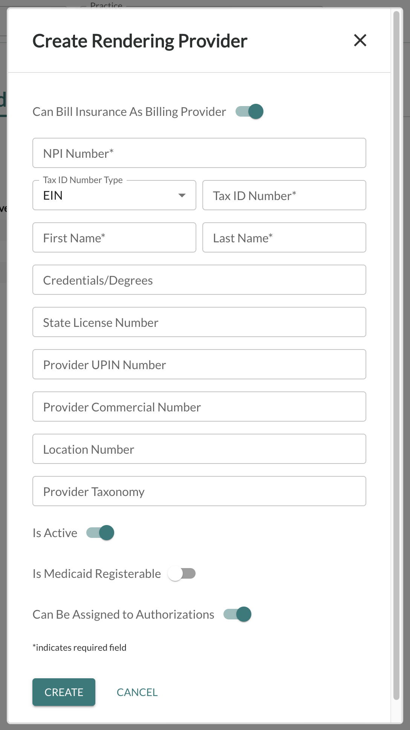Click the CANCEL button

click(137, 692)
